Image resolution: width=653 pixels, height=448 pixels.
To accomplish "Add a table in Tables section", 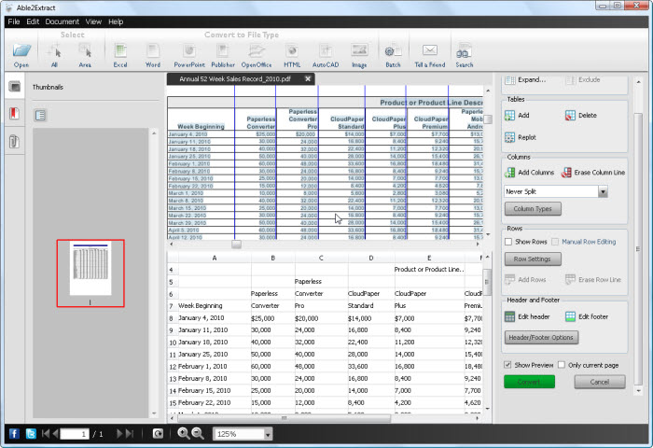I will click(x=517, y=116).
